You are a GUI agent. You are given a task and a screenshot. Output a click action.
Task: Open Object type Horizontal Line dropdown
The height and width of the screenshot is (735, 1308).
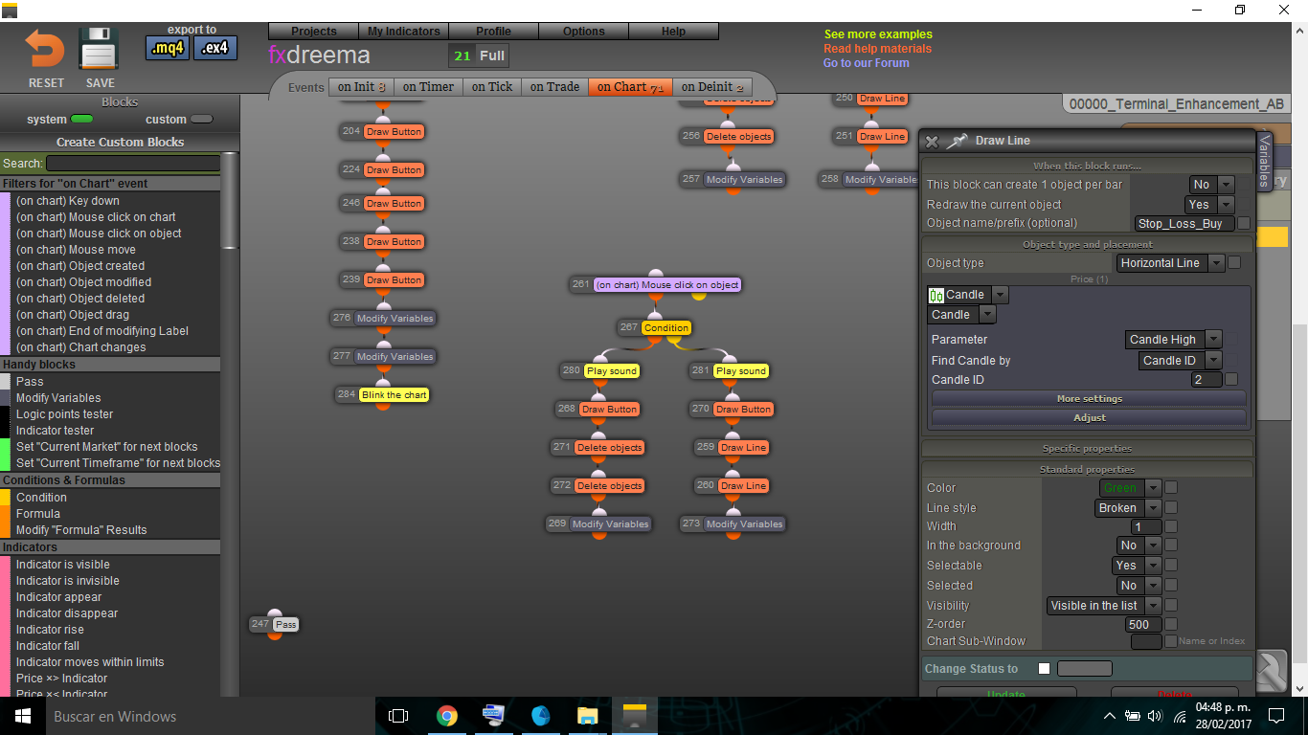1170,263
